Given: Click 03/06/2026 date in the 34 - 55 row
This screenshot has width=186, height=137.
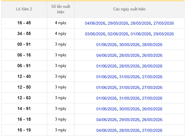Looking at the screenshot, I should click(95, 34).
